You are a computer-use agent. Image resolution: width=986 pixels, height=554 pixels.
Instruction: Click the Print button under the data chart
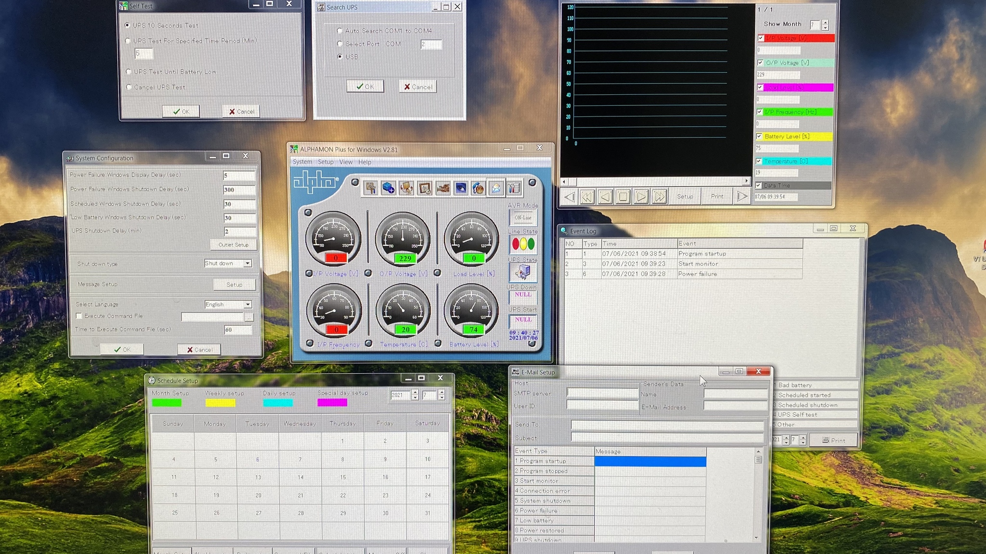717,197
